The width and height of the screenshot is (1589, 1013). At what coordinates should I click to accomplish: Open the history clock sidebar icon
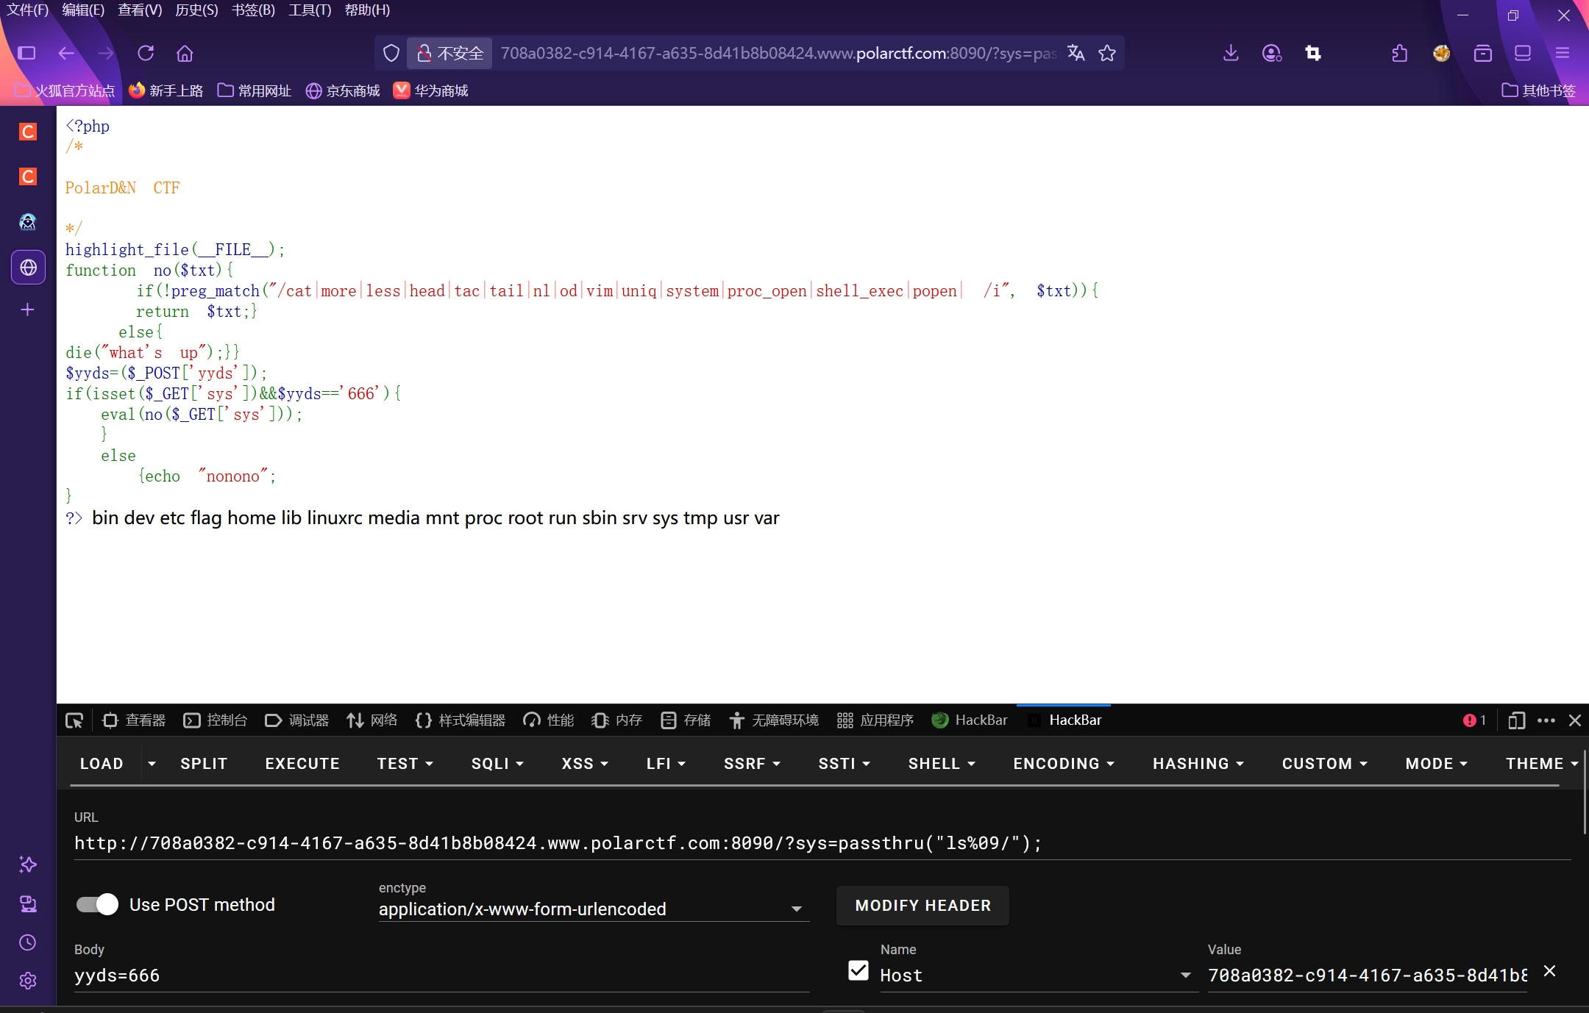tap(27, 942)
